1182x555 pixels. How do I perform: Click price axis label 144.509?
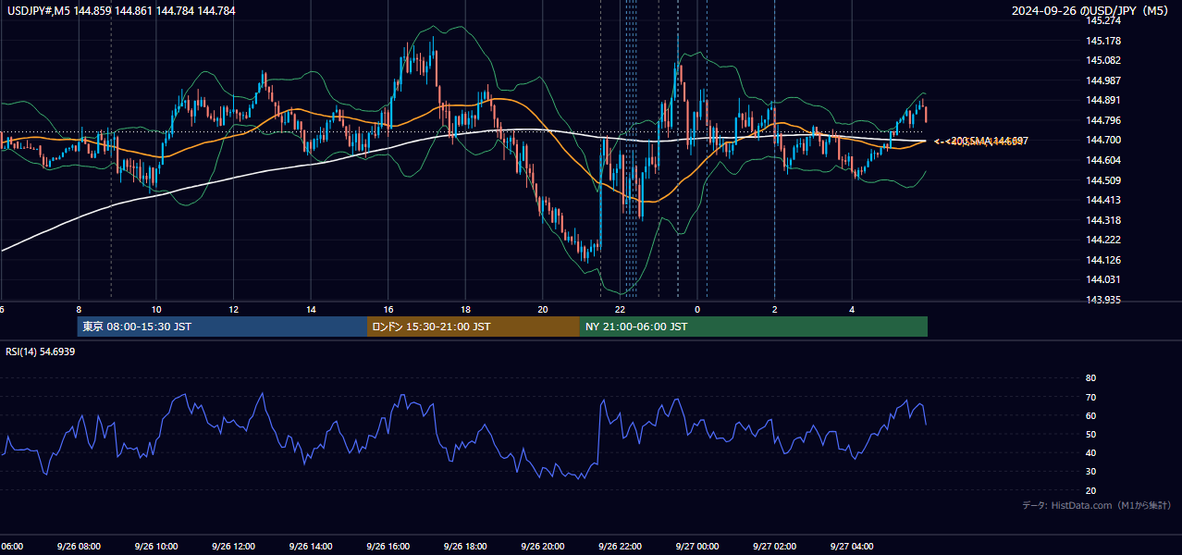(1103, 180)
